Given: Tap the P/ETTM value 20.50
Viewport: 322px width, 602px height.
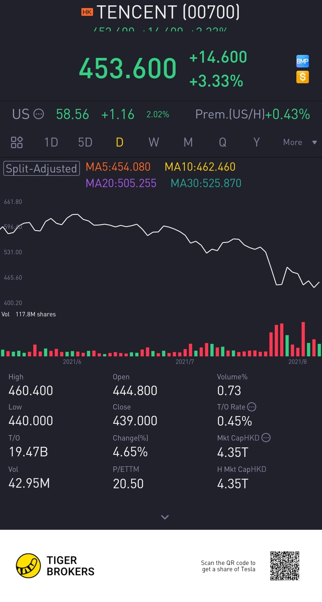Looking at the screenshot, I should point(128,484).
